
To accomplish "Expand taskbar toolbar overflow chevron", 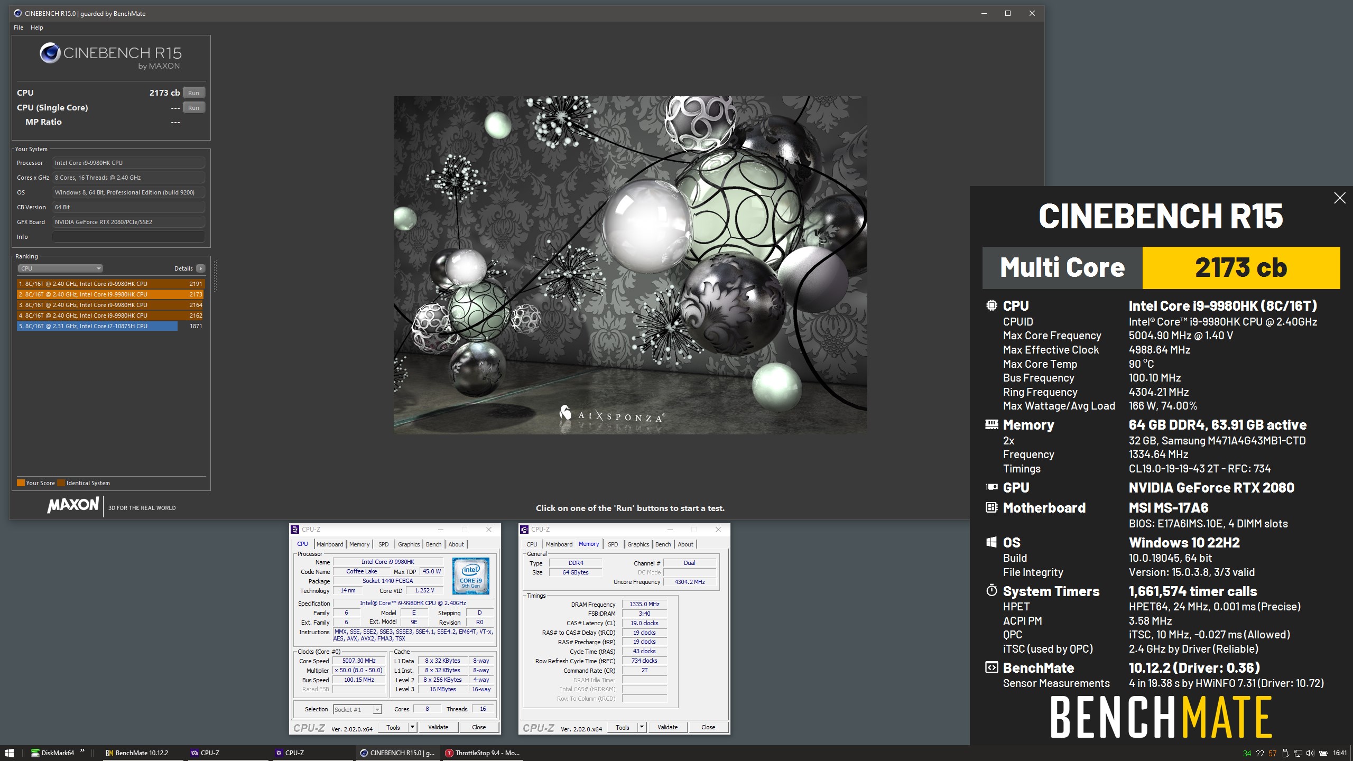I will coord(82,750).
